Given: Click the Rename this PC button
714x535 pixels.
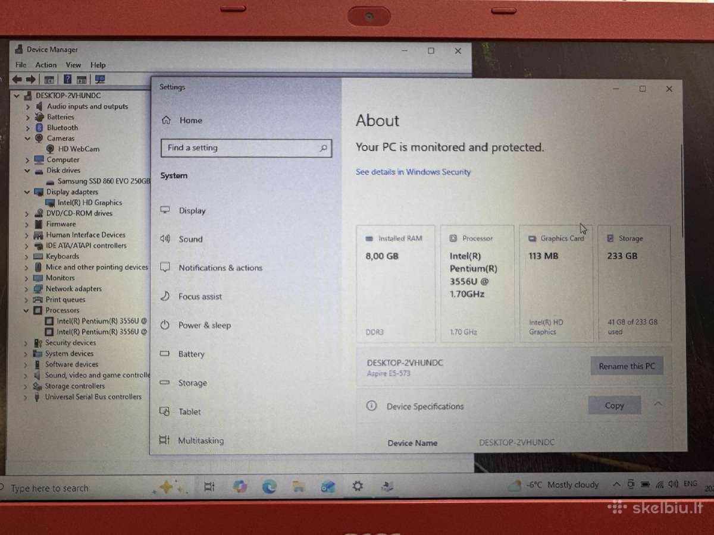Looking at the screenshot, I should coord(627,366).
